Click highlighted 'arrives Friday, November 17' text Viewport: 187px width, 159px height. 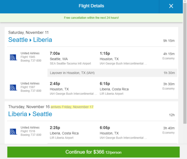72,107
